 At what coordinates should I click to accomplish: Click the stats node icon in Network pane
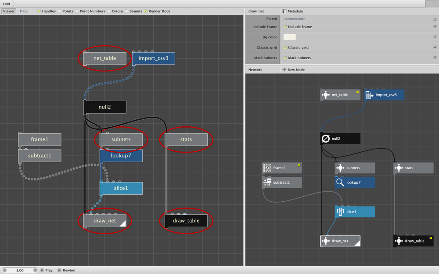tap(399, 168)
